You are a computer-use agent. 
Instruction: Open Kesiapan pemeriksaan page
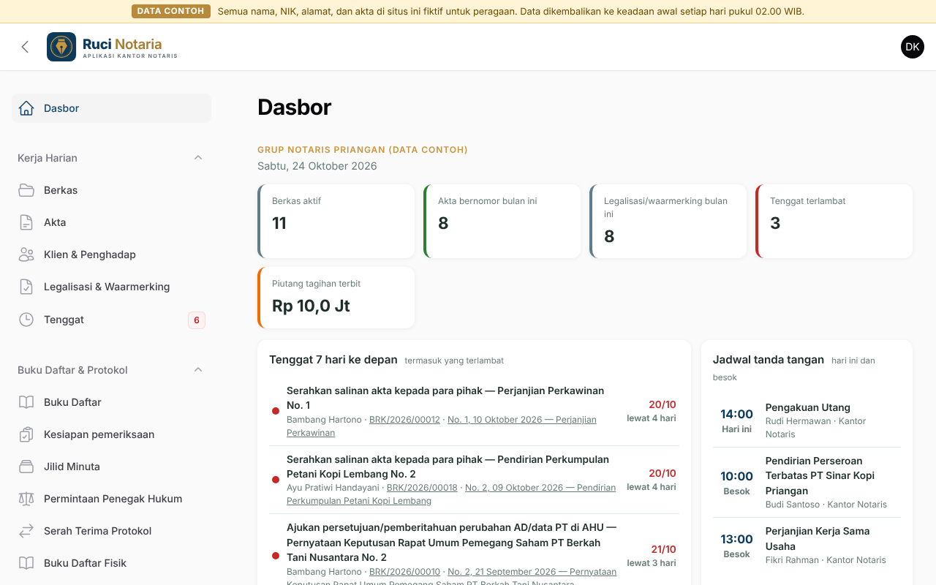111,434
